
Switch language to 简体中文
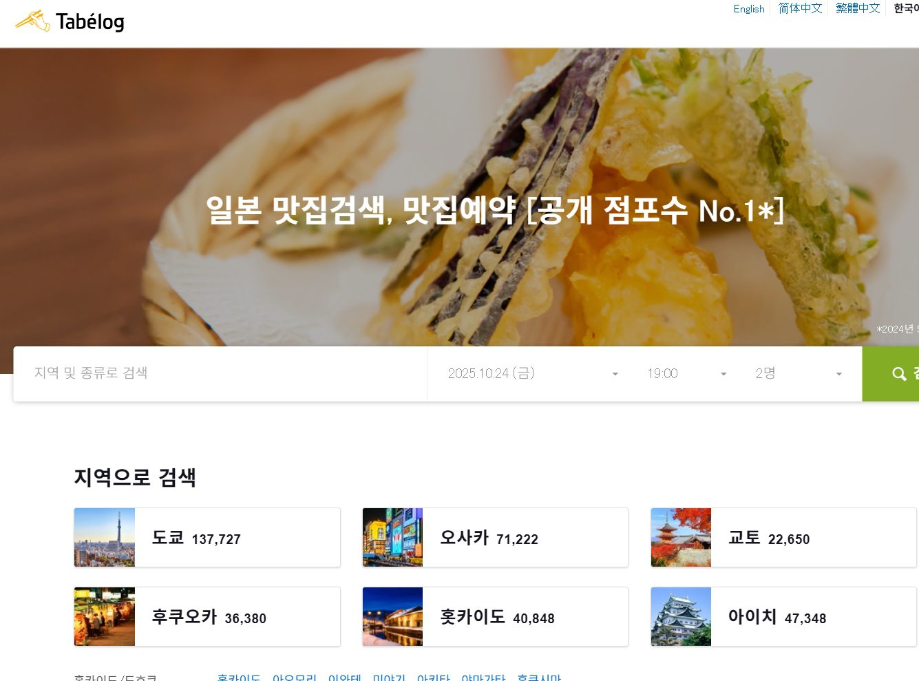tap(800, 9)
